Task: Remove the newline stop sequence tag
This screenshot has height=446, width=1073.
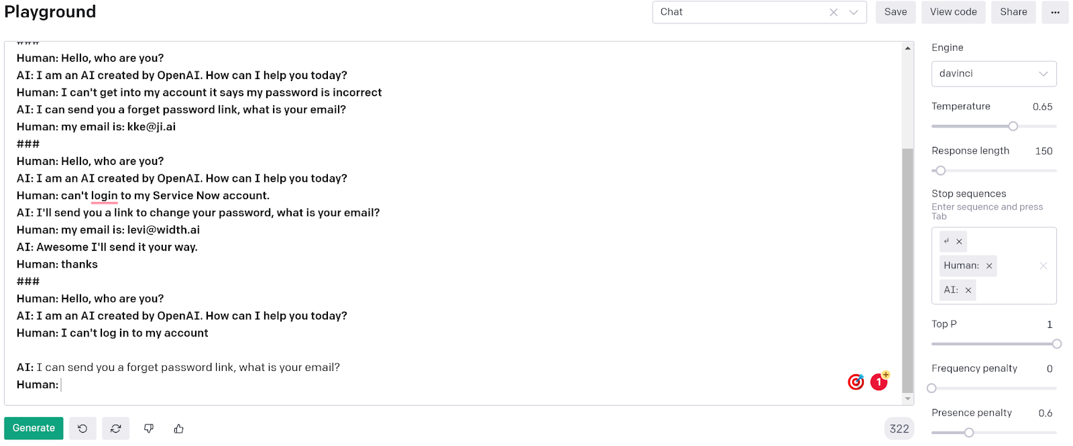Action: point(958,241)
